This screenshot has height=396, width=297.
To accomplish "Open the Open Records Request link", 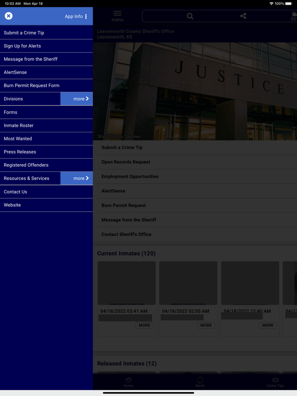I will point(126,162).
